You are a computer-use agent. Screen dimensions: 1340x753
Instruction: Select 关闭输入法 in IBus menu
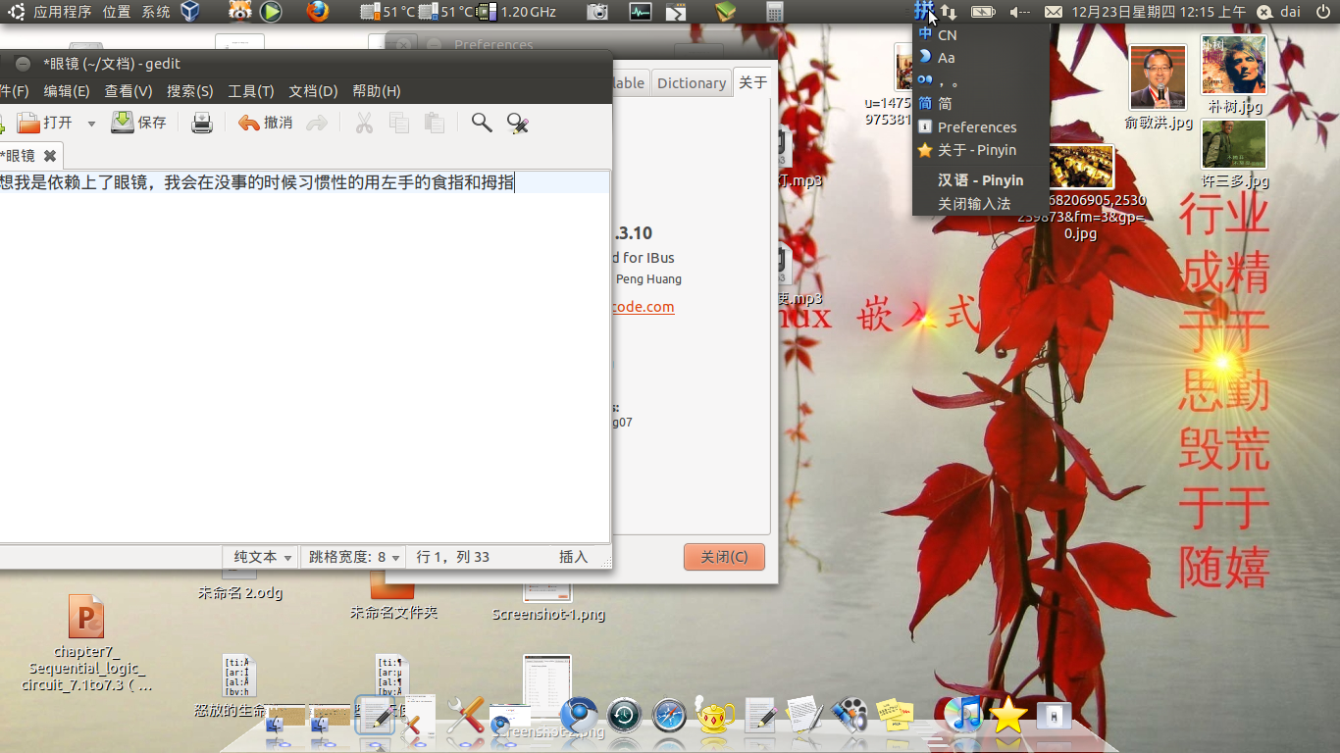[x=981, y=204]
